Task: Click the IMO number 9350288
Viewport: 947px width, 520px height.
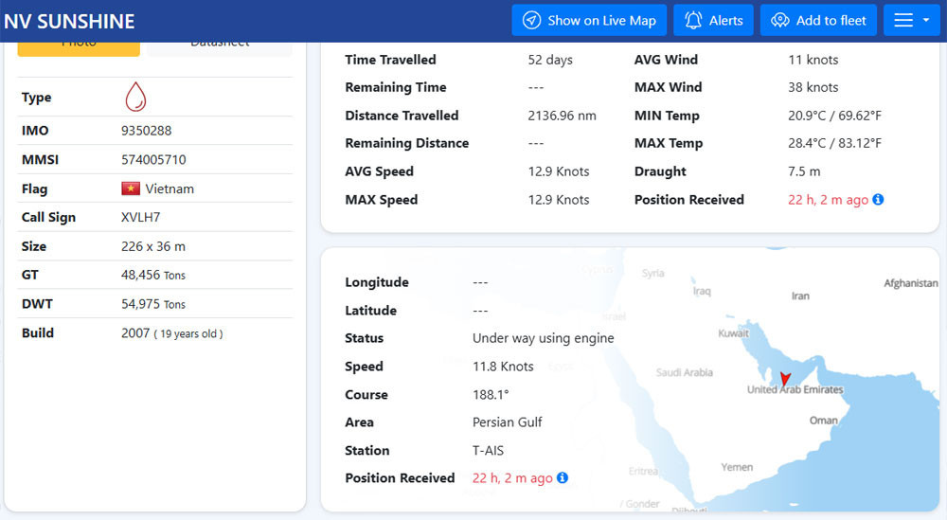Action: click(x=147, y=131)
